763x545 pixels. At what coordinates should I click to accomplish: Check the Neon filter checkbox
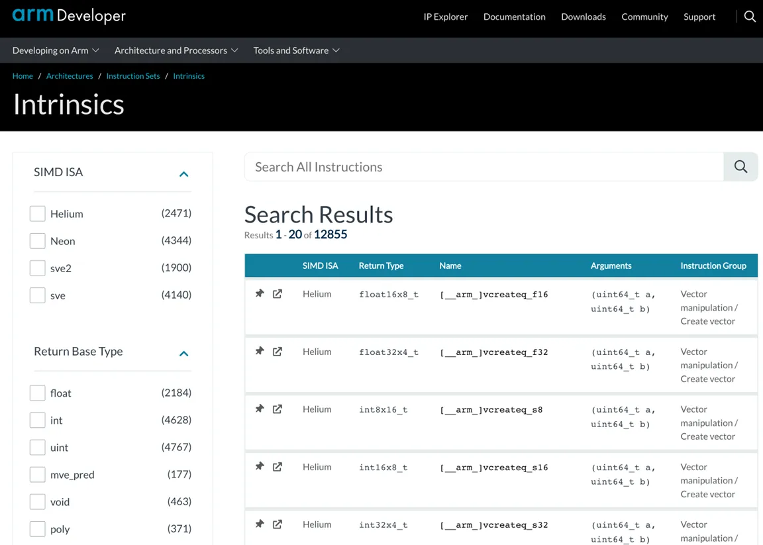pyautogui.click(x=38, y=241)
